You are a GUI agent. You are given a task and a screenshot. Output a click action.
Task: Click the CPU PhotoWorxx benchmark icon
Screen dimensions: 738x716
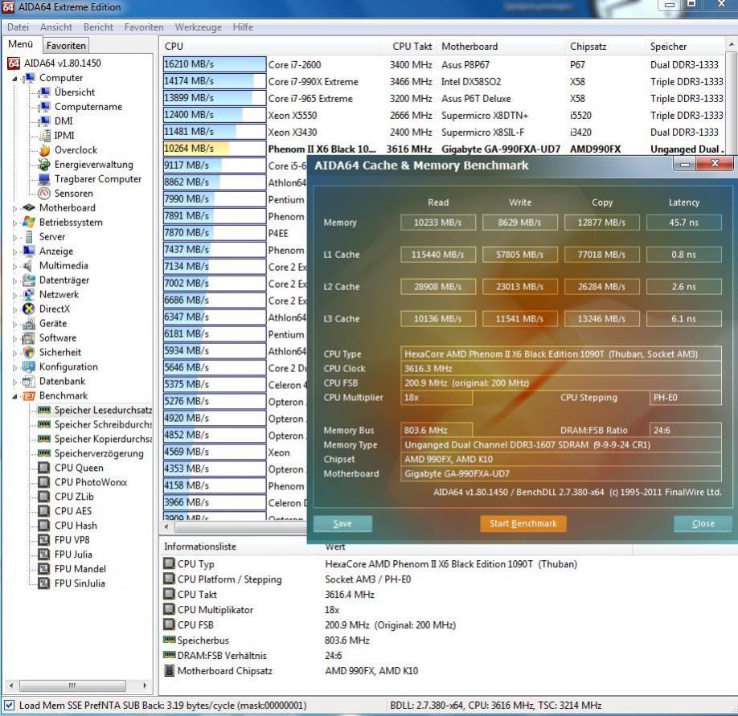pyautogui.click(x=44, y=483)
